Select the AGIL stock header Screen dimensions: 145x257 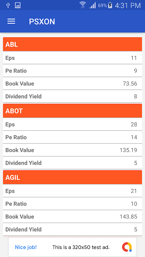[72, 177]
